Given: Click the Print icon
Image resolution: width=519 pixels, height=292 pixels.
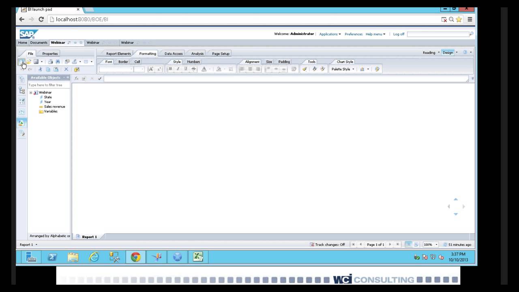Looking at the screenshot, I should 50,62.
